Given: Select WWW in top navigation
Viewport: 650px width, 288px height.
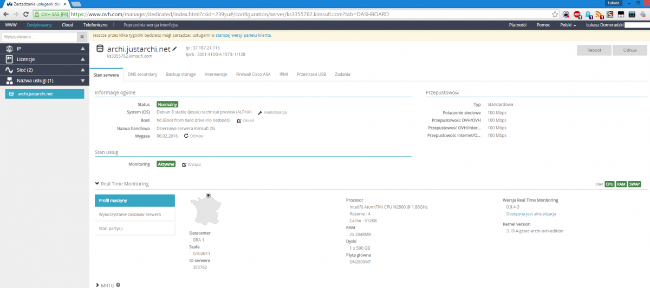Looking at the screenshot, I should tap(11, 25).
